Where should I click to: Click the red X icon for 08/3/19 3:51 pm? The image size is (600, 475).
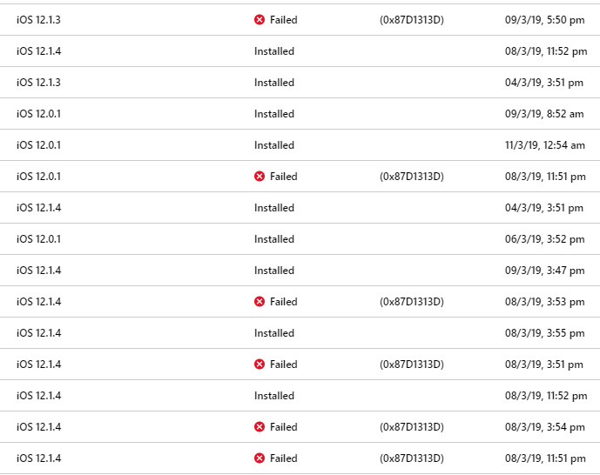point(260,365)
